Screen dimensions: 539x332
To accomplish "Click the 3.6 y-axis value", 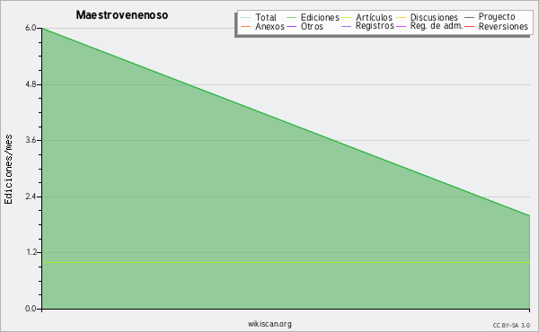I will pyautogui.click(x=31, y=140).
